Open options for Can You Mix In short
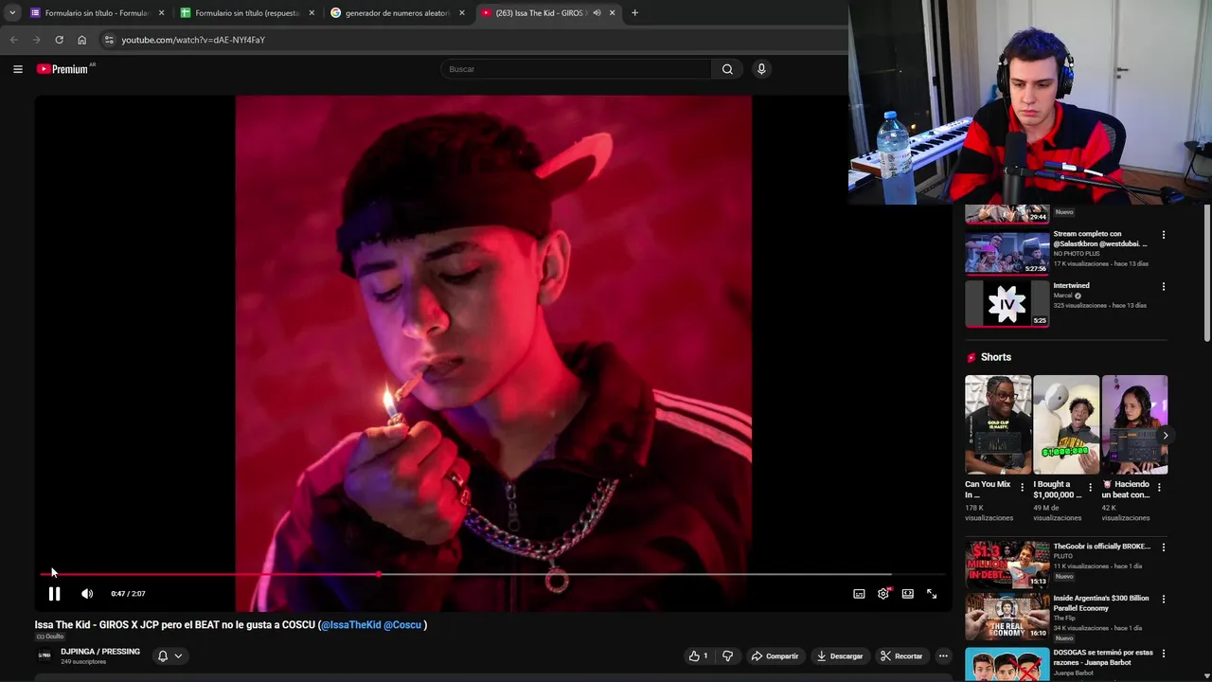 1022,488
